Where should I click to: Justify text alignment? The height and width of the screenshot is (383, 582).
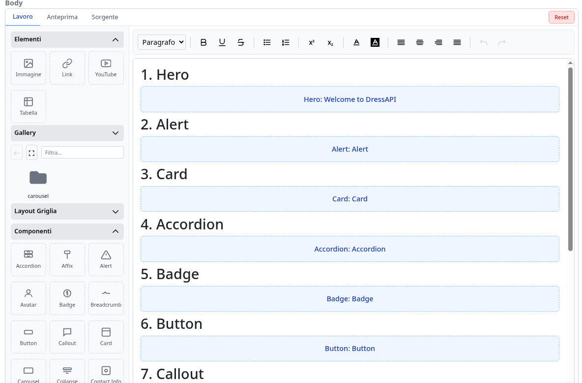pos(457,42)
